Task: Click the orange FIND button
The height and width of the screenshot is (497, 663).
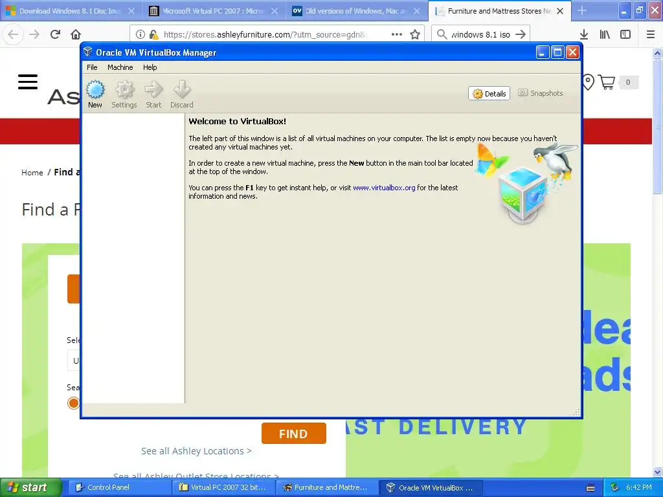Action: click(x=294, y=434)
